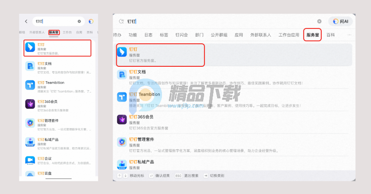The image size is (371, 194).
Task: Open 钉钉 Teambition icon in mobile results
Action: (30, 85)
